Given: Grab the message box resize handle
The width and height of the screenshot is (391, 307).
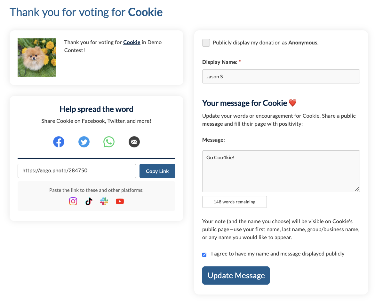Looking at the screenshot, I should (x=357, y=189).
